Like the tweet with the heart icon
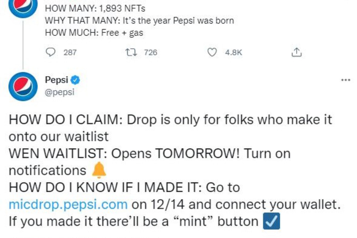Viewport: 357px width, 238px height. [x=212, y=52]
